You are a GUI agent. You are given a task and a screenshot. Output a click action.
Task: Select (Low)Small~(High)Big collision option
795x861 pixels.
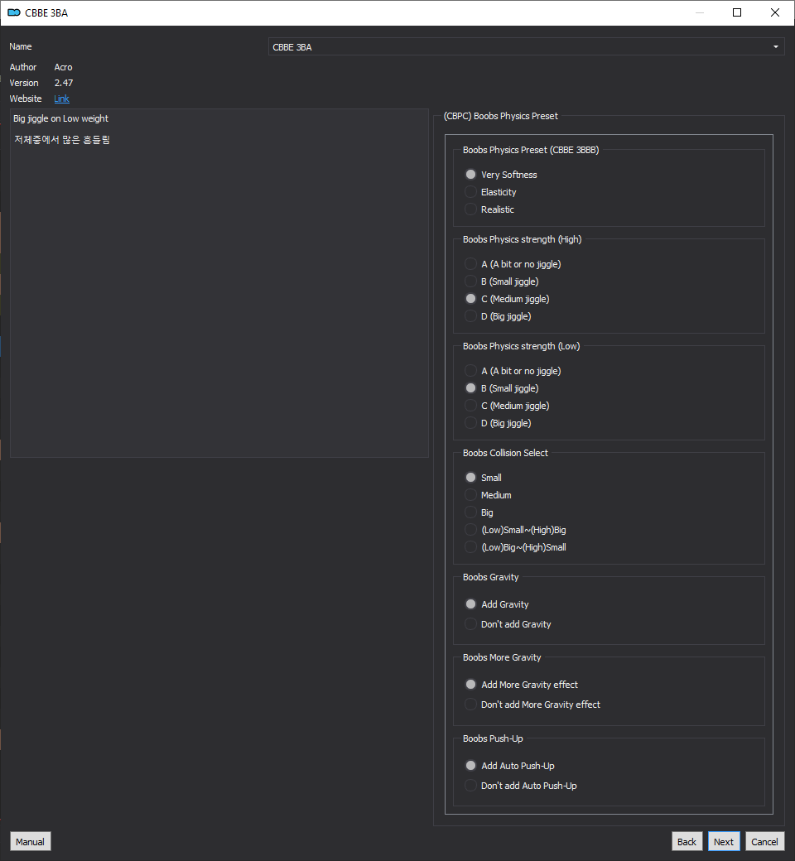point(515,530)
